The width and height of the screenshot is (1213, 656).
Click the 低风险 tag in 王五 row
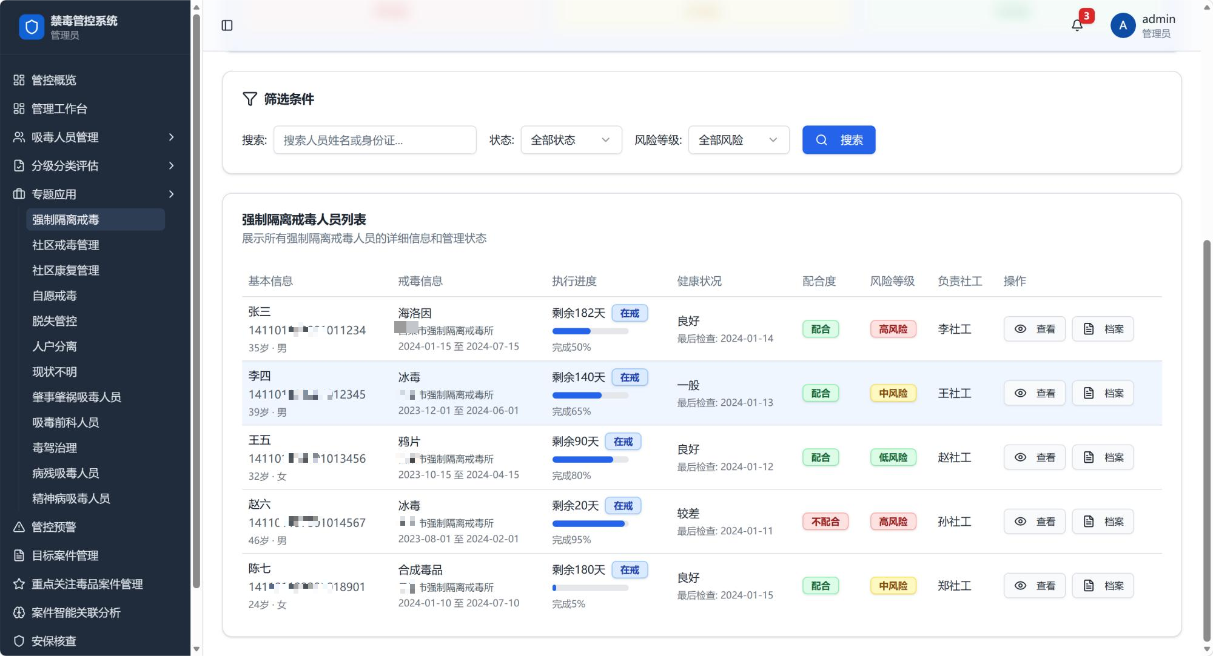click(x=893, y=457)
